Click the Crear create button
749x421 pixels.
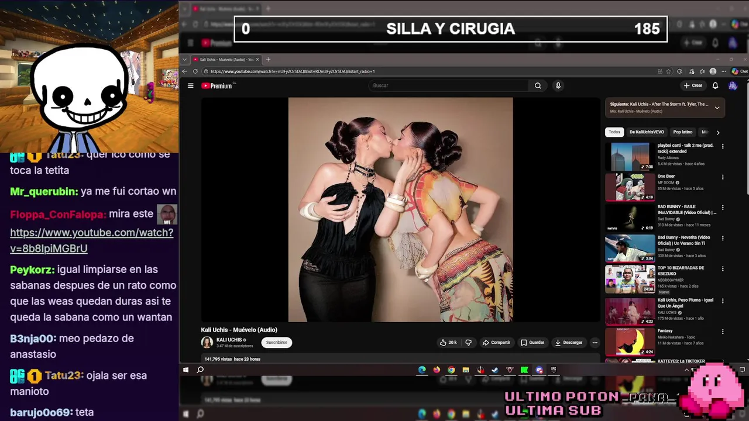click(693, 85)
